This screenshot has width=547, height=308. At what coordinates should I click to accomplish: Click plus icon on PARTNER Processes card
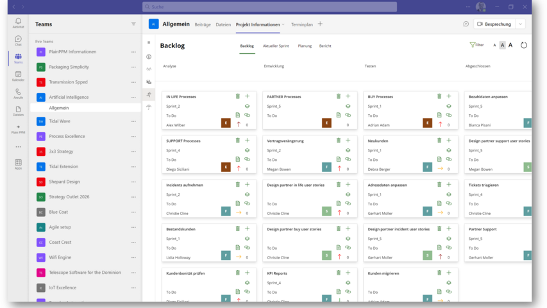(348, 96)
